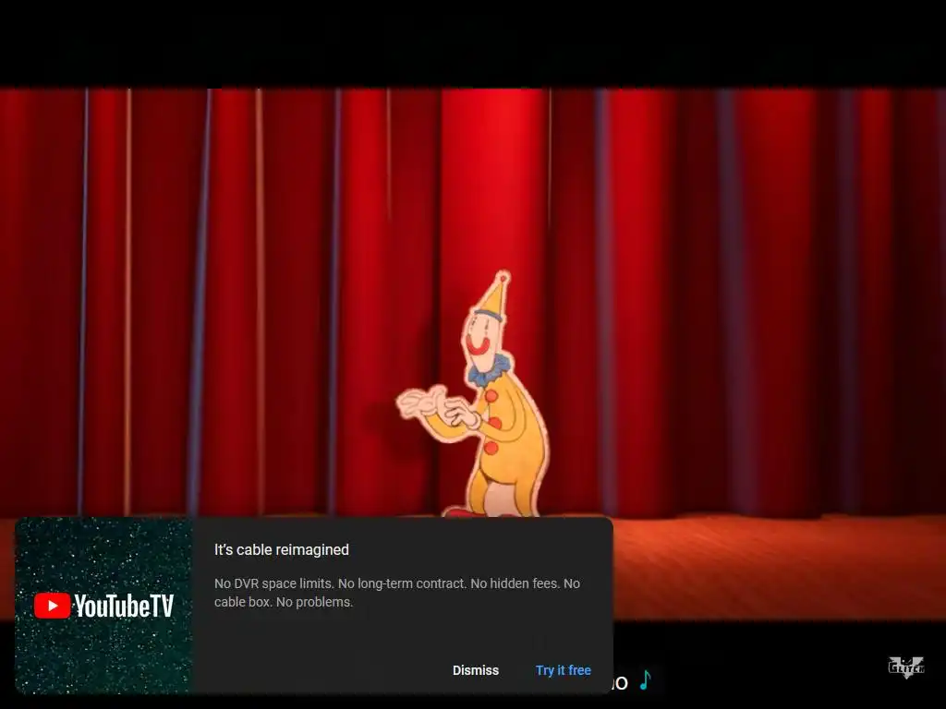
Task: Click the teal music note icon
Action: pos(646,679)
